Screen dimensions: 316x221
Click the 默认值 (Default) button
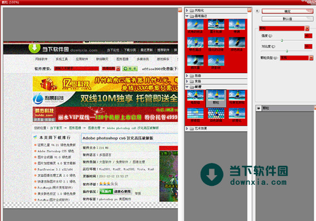(288, 19)
